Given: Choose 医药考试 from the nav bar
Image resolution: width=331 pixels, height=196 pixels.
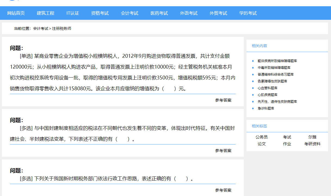Looking at the screenshot, I should pos(159,13).
